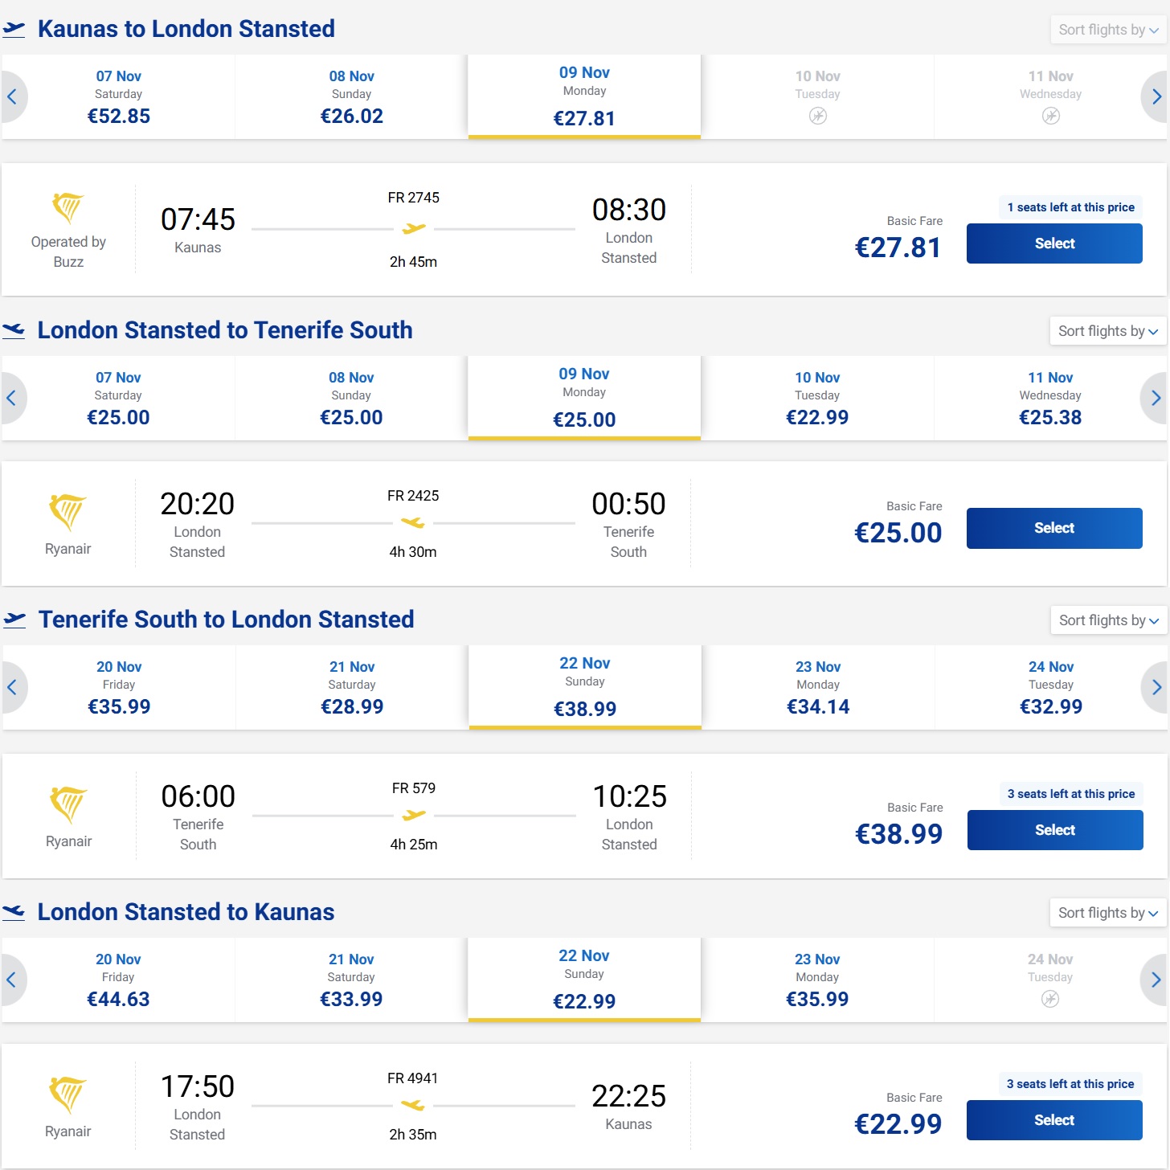The image size is (1170, 1170).
Task: Select the €25.00 flight to Tenerife South
Action: point(1054,528)
